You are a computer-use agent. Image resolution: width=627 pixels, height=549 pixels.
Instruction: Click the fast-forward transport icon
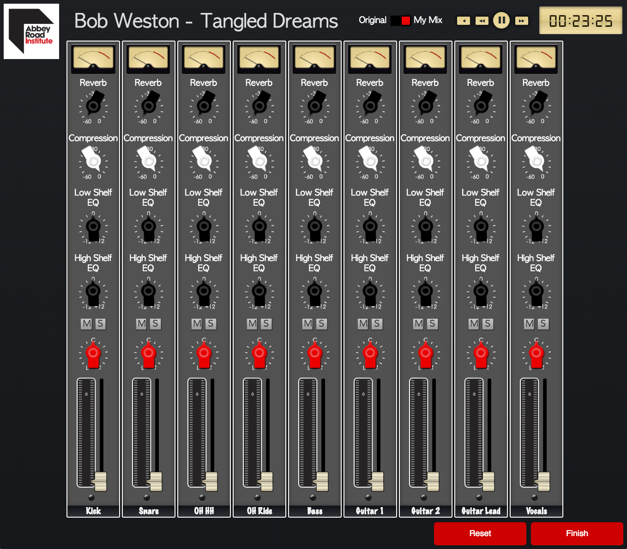click(x=521, y=21)
